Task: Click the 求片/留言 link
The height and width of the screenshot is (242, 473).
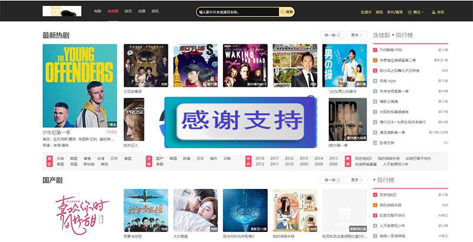Action: (395, 12)
